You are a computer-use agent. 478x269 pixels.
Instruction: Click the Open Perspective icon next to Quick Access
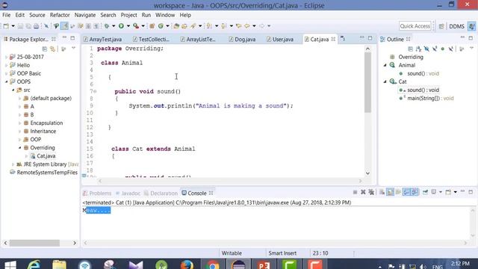point(441,26)
